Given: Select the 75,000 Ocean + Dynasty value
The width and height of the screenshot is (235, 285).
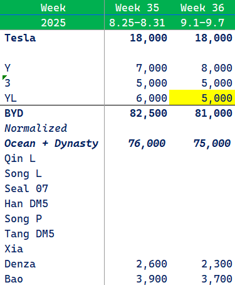Looking at the screenshot, I should (x=212, y=144).
